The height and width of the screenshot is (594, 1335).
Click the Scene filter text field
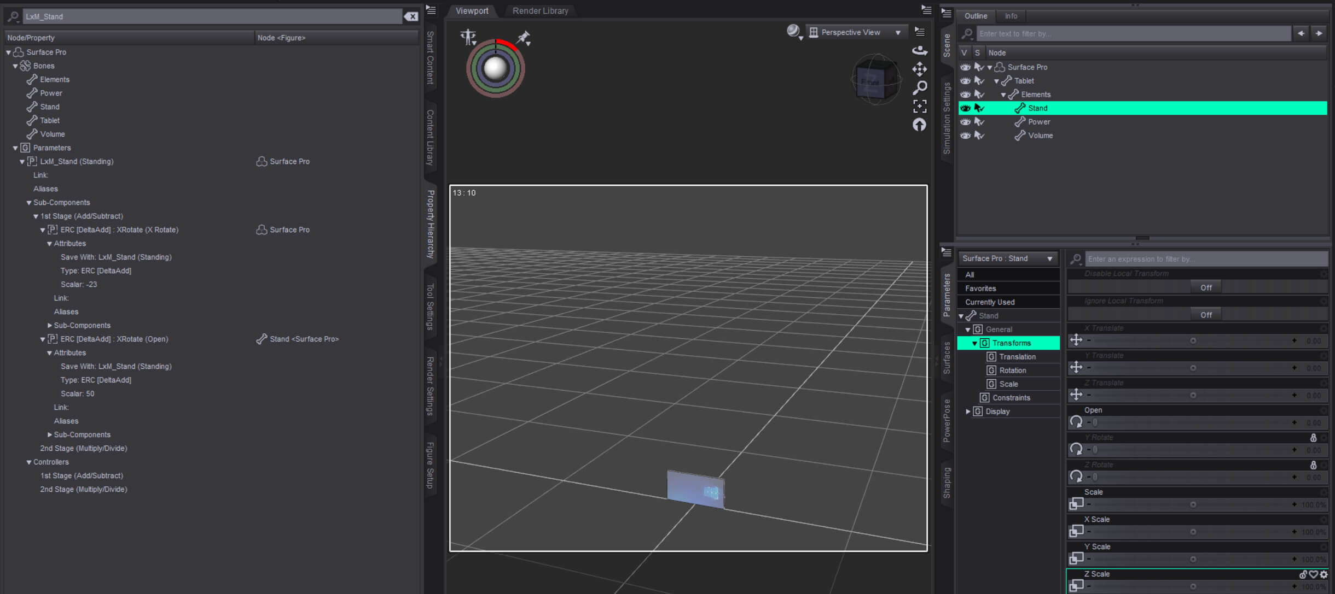coord(1134,33)
